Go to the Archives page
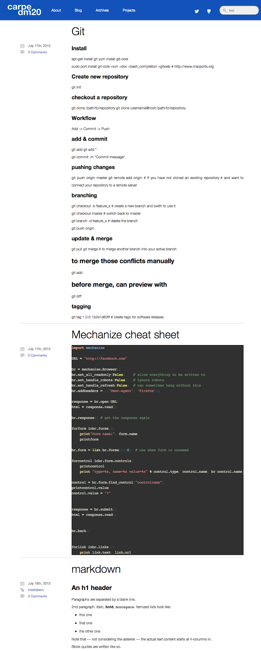Screen dimensions: 261x651 tap(102, 11)
